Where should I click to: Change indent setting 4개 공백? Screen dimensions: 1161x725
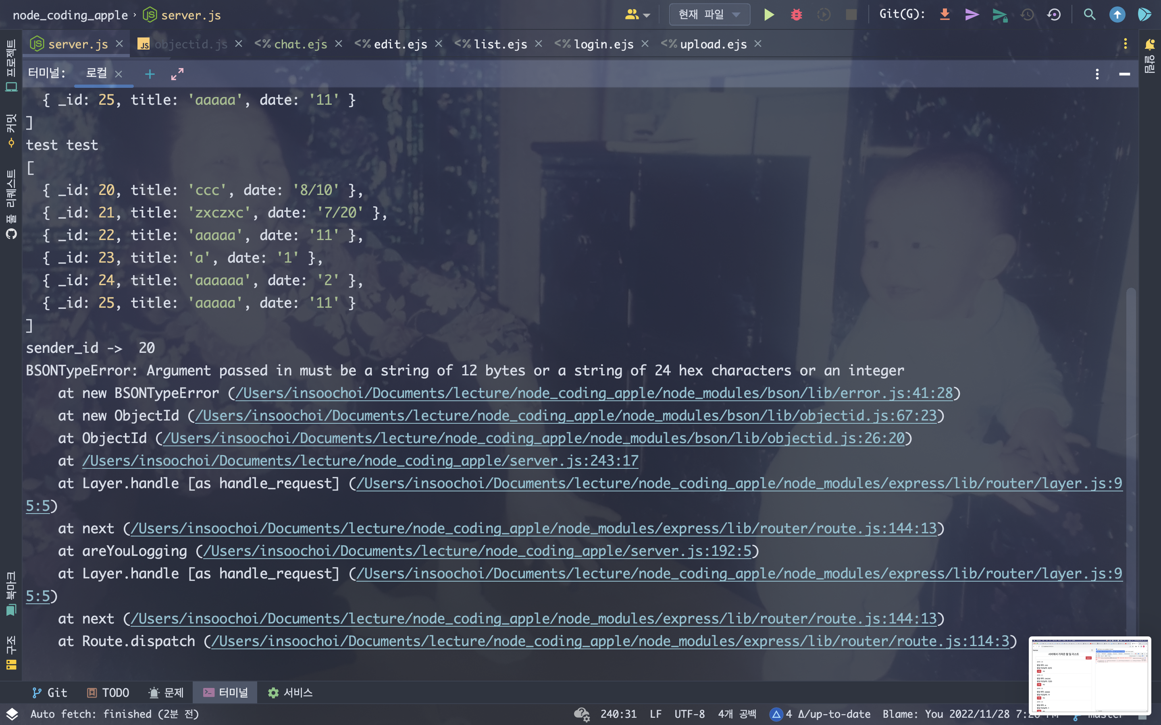737,714
